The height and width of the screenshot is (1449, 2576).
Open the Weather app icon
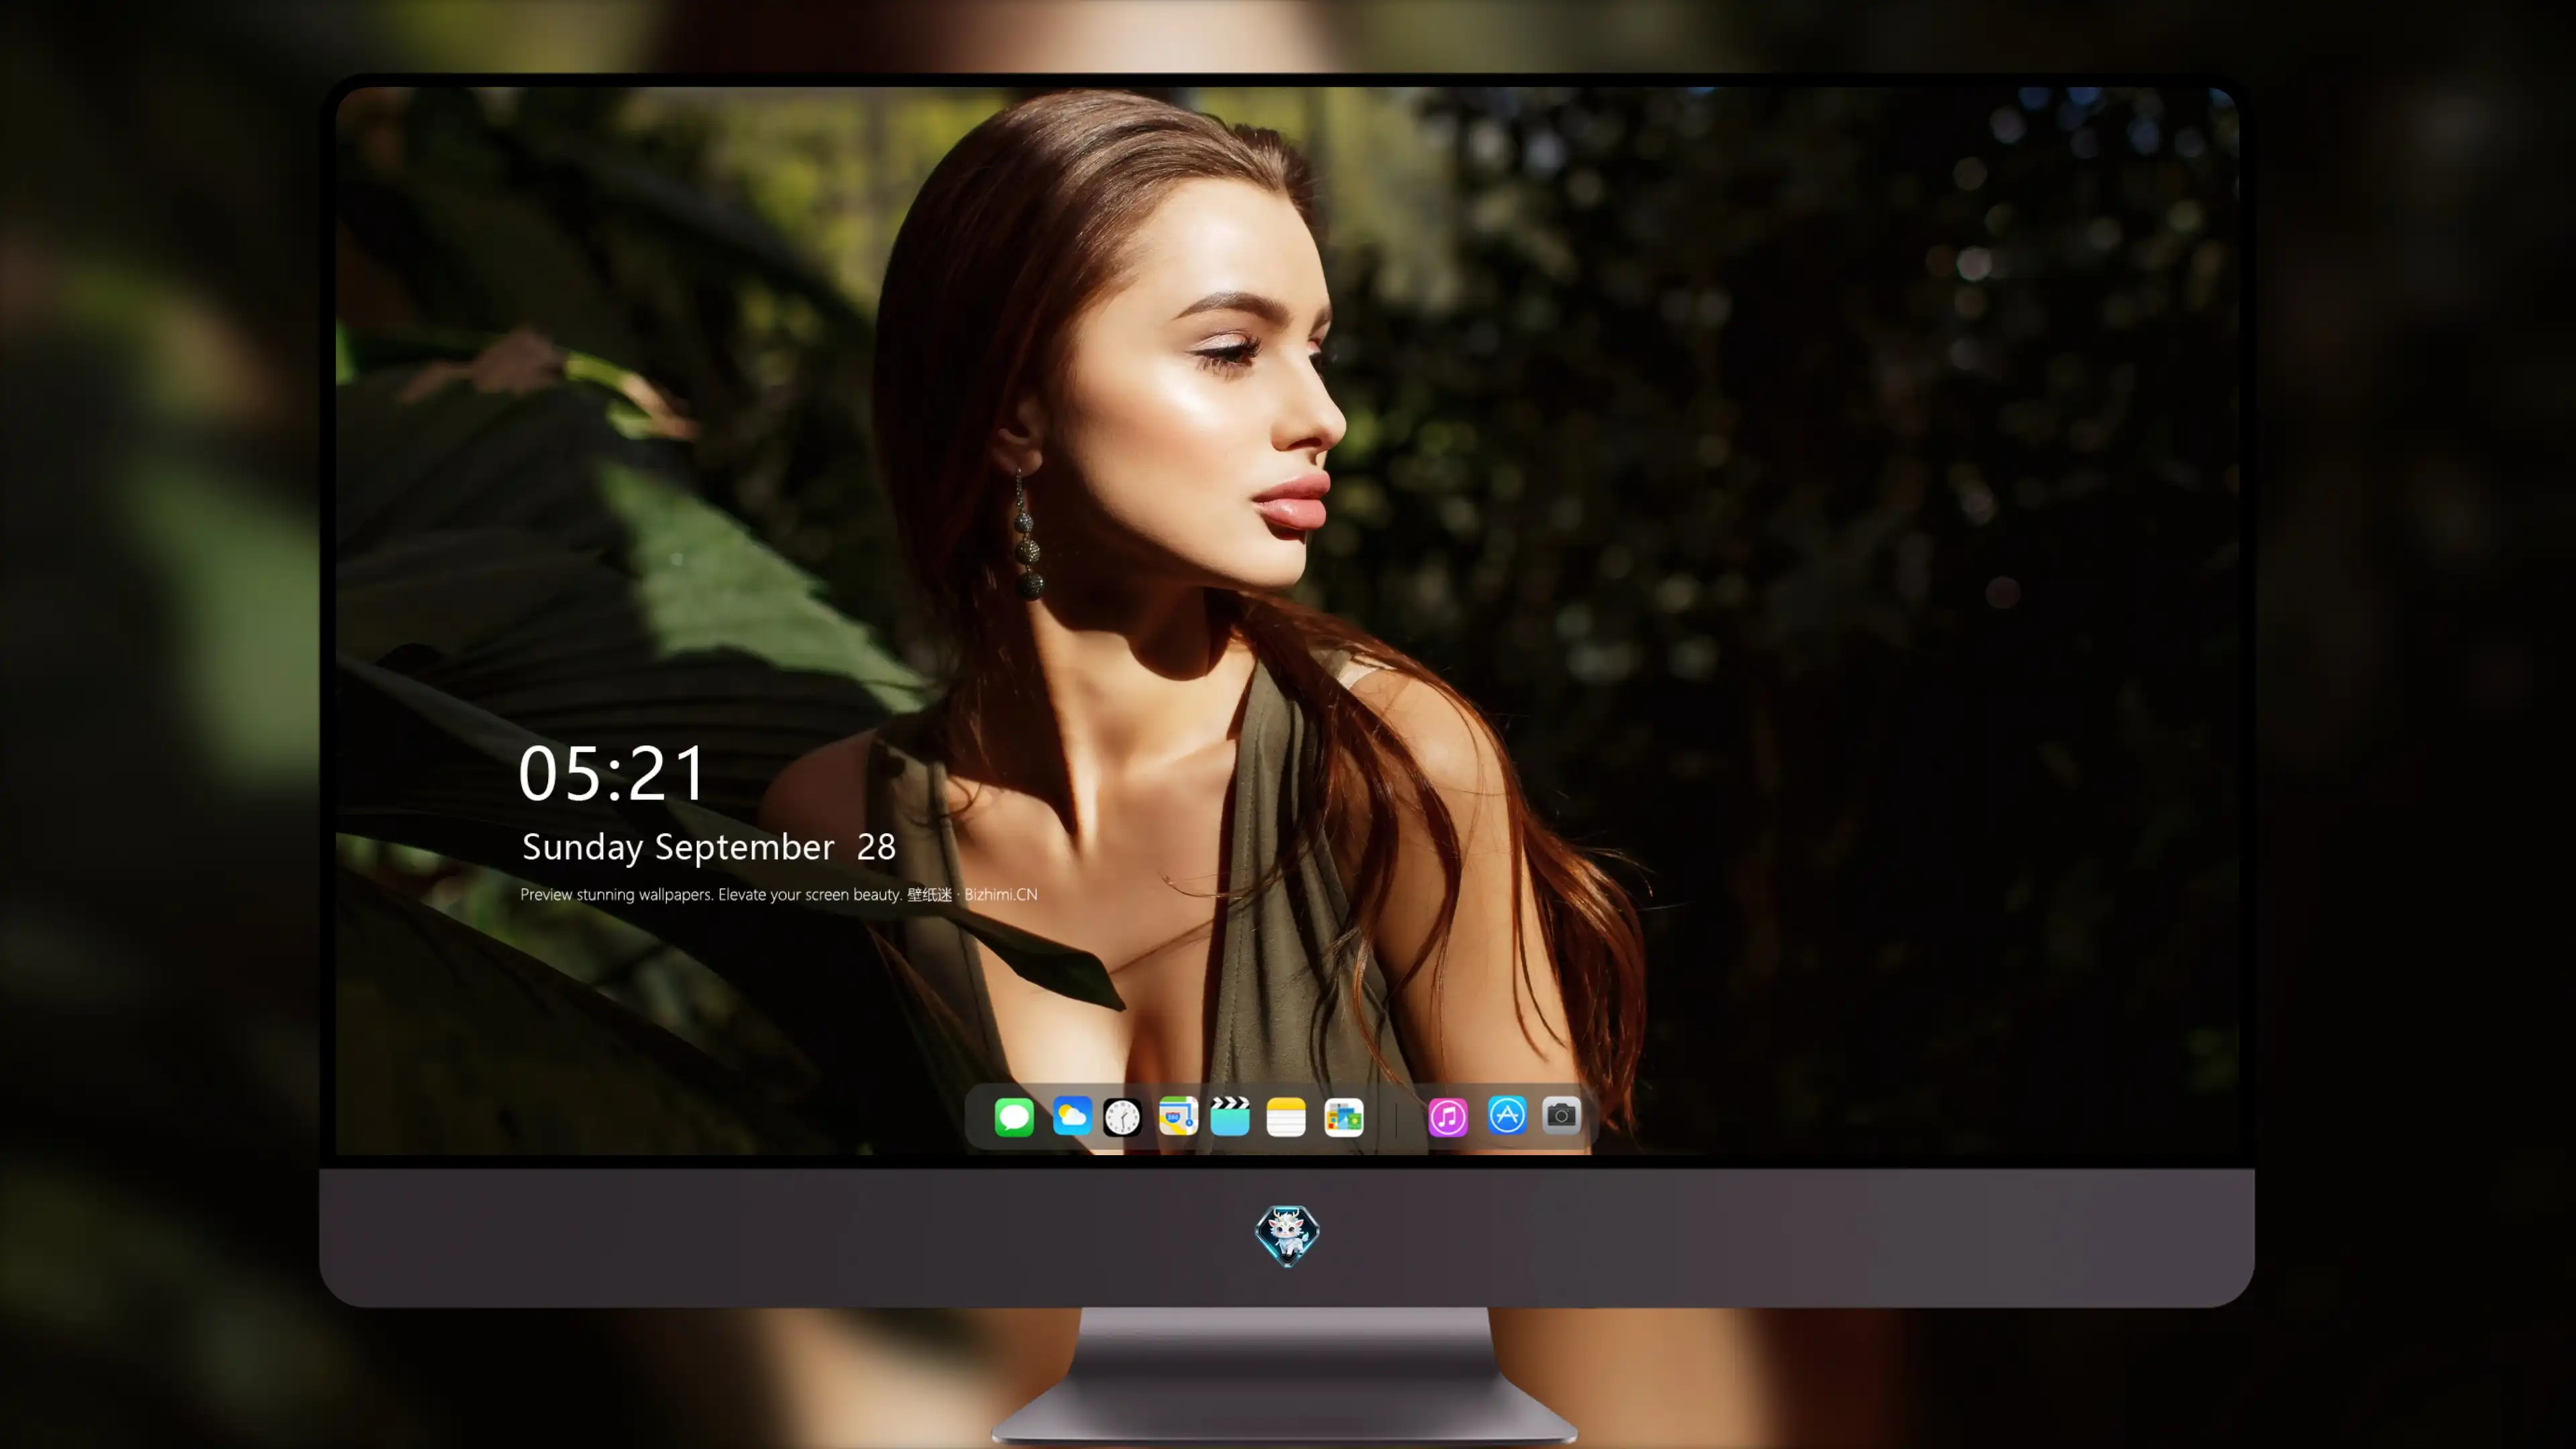[x=1071, y=1116]
